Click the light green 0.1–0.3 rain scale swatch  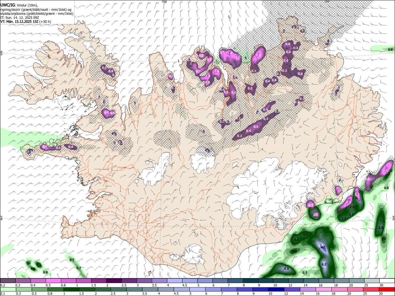(x=8, y=289)
